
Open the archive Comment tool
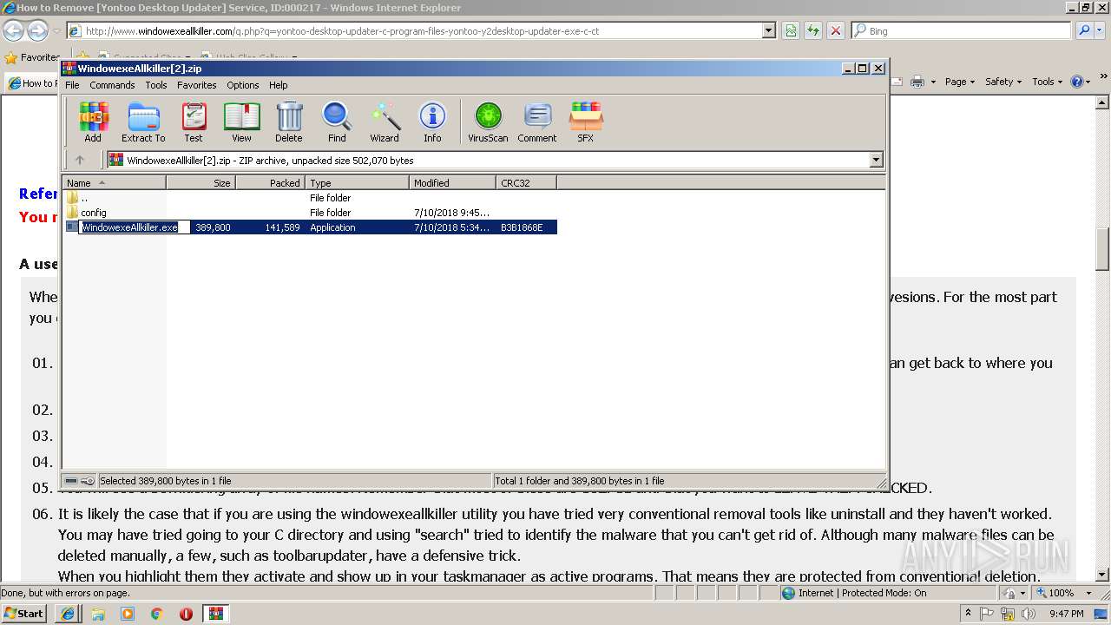point(537,122)
